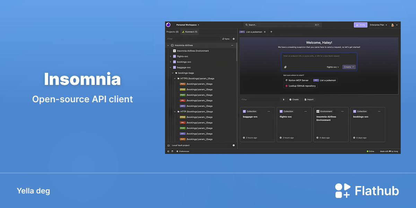
Task: Expand the flights-svc tree item
Action: coord(170,56)
